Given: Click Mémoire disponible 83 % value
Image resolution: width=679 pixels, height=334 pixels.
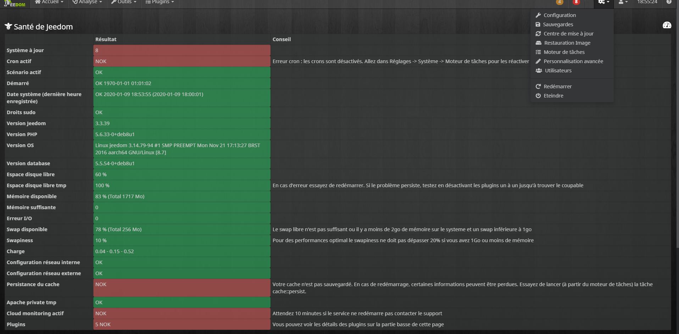Looking at the screenshot, I should pyautogui.click(x=182, y=196).
